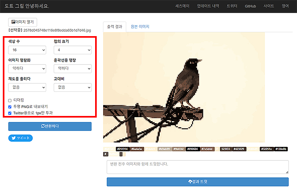Select the #130e0b color swatch

(281, 149)
